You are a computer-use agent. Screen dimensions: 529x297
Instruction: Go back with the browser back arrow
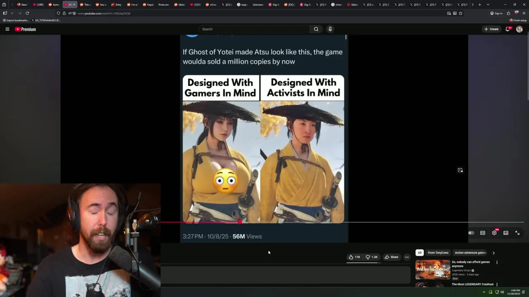(x=12, y=13)
